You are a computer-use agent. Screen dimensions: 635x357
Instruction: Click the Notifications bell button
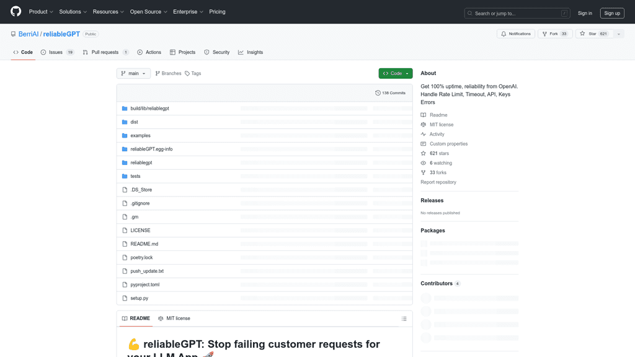click(515, 34)
